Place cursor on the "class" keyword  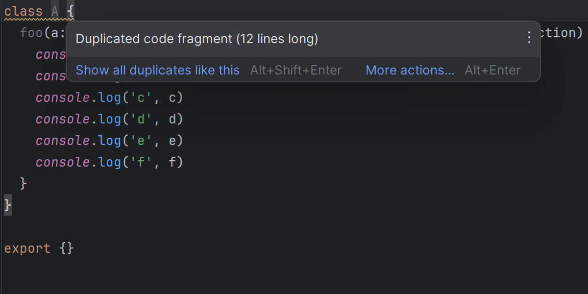[x=24, y=11]
